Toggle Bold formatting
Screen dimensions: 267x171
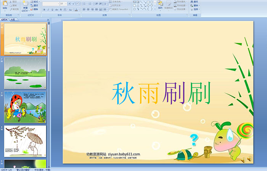pyautogui.click(x=44, y=10)
